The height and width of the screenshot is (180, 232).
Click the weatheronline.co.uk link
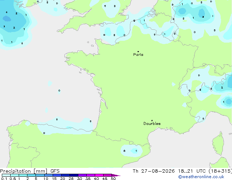(x=201, y=177)
